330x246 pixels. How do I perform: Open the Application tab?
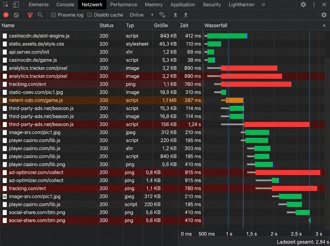tap(183, 4)
